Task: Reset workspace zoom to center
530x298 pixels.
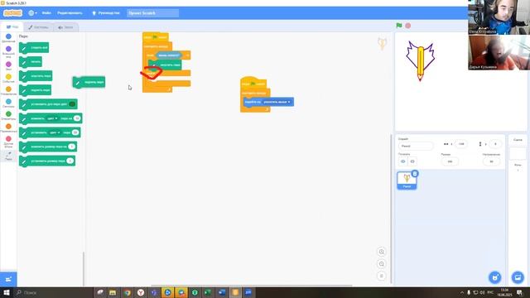Action: click(382, 276)
